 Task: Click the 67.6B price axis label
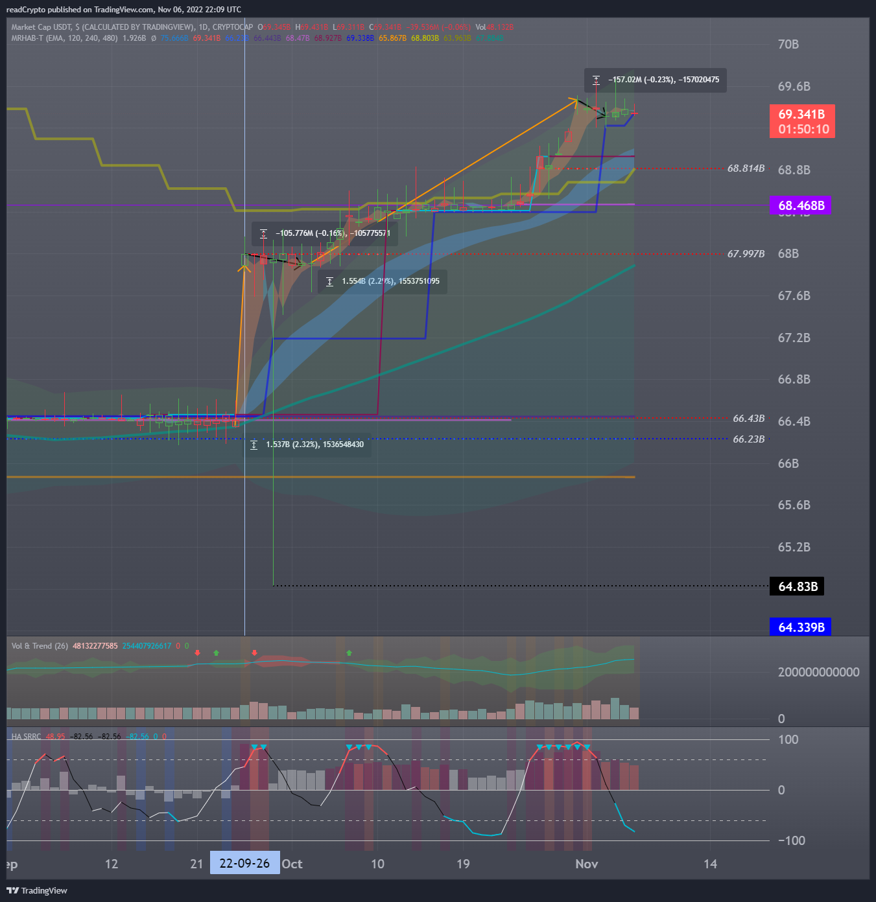coord(794,296)
